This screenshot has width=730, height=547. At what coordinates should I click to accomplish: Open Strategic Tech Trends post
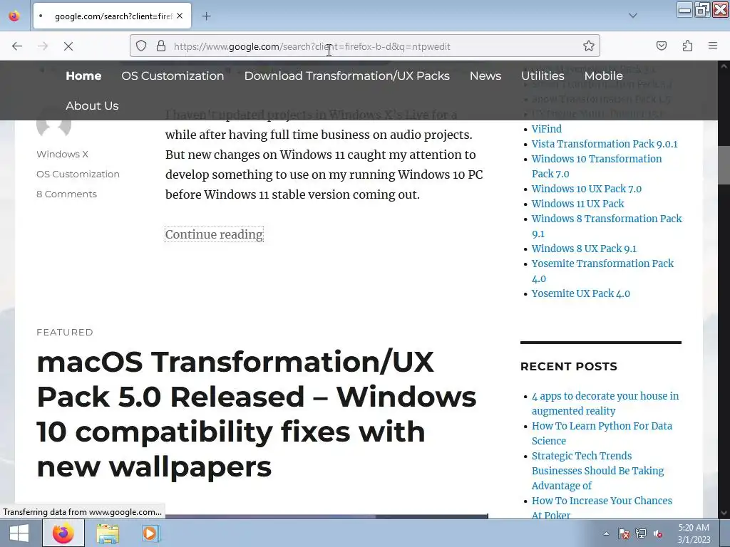tap(598, 471)
